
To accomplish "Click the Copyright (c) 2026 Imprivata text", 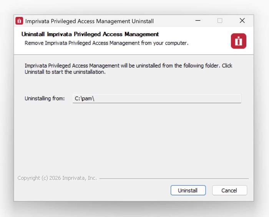I will (x=57, y=178).
